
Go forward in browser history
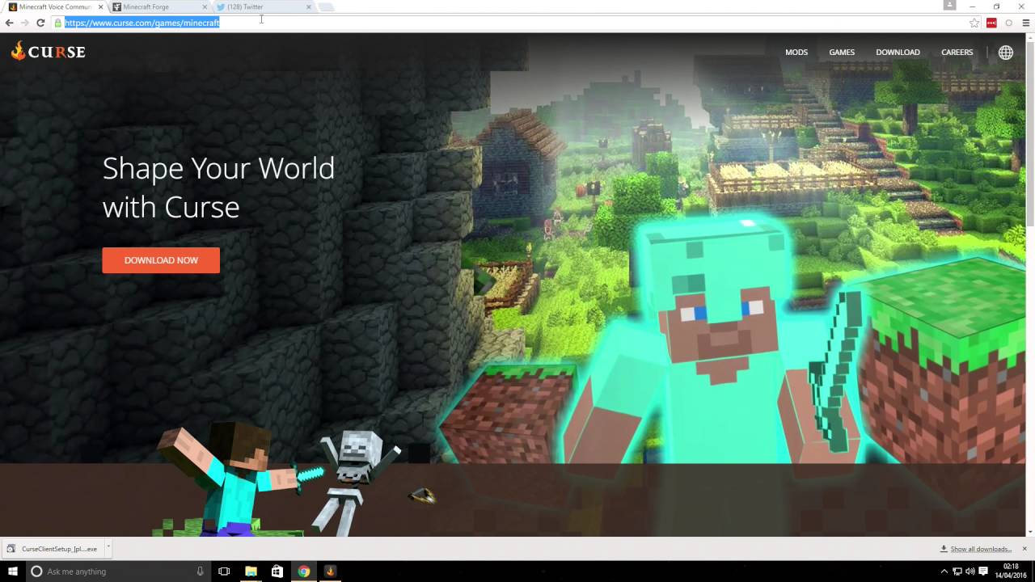click(x=24, y=23)
